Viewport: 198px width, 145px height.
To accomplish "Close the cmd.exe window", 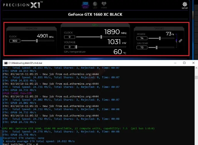I will coord(193,63).
